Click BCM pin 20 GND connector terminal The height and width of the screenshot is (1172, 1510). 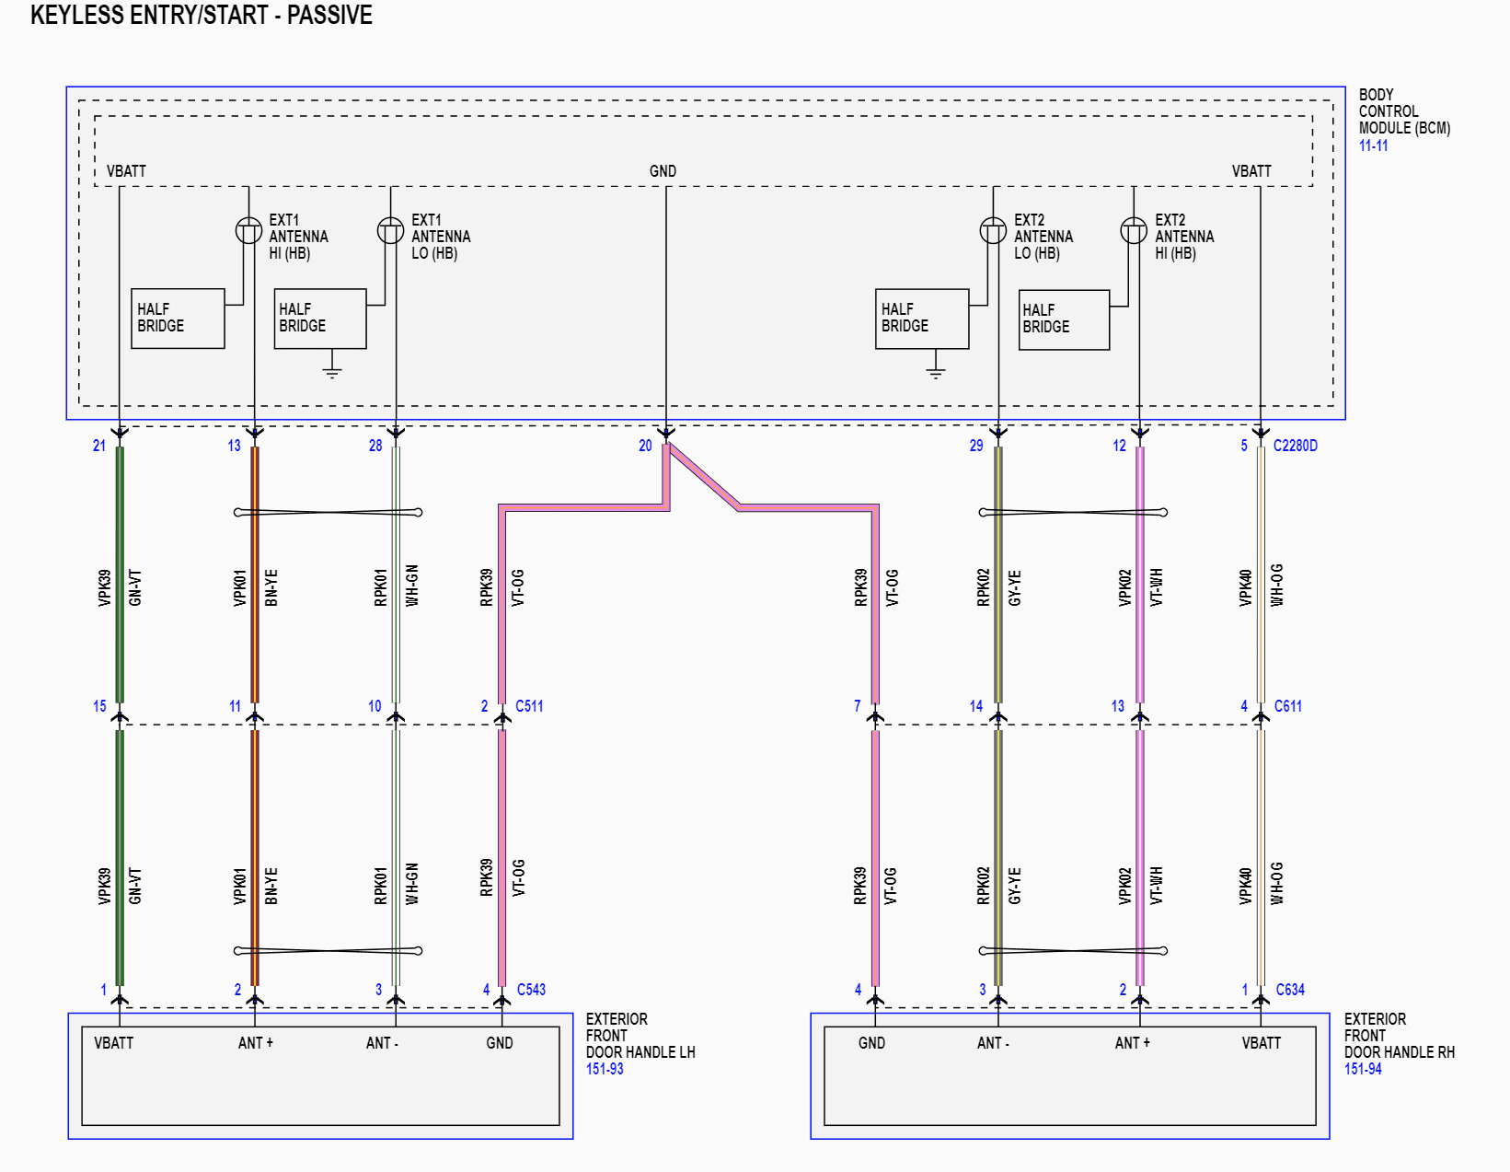(666, 432)
